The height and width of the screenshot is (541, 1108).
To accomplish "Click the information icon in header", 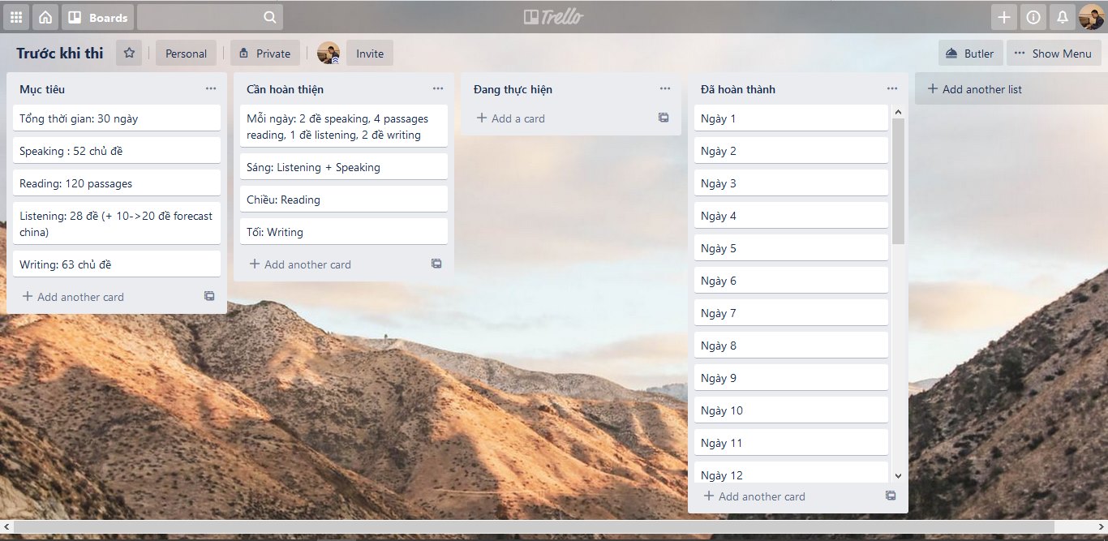I will (1033, 17).
